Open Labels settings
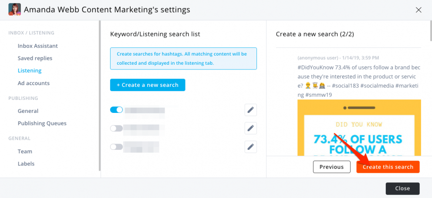Screen dimensions: 432x198 (x=26, y=164)
